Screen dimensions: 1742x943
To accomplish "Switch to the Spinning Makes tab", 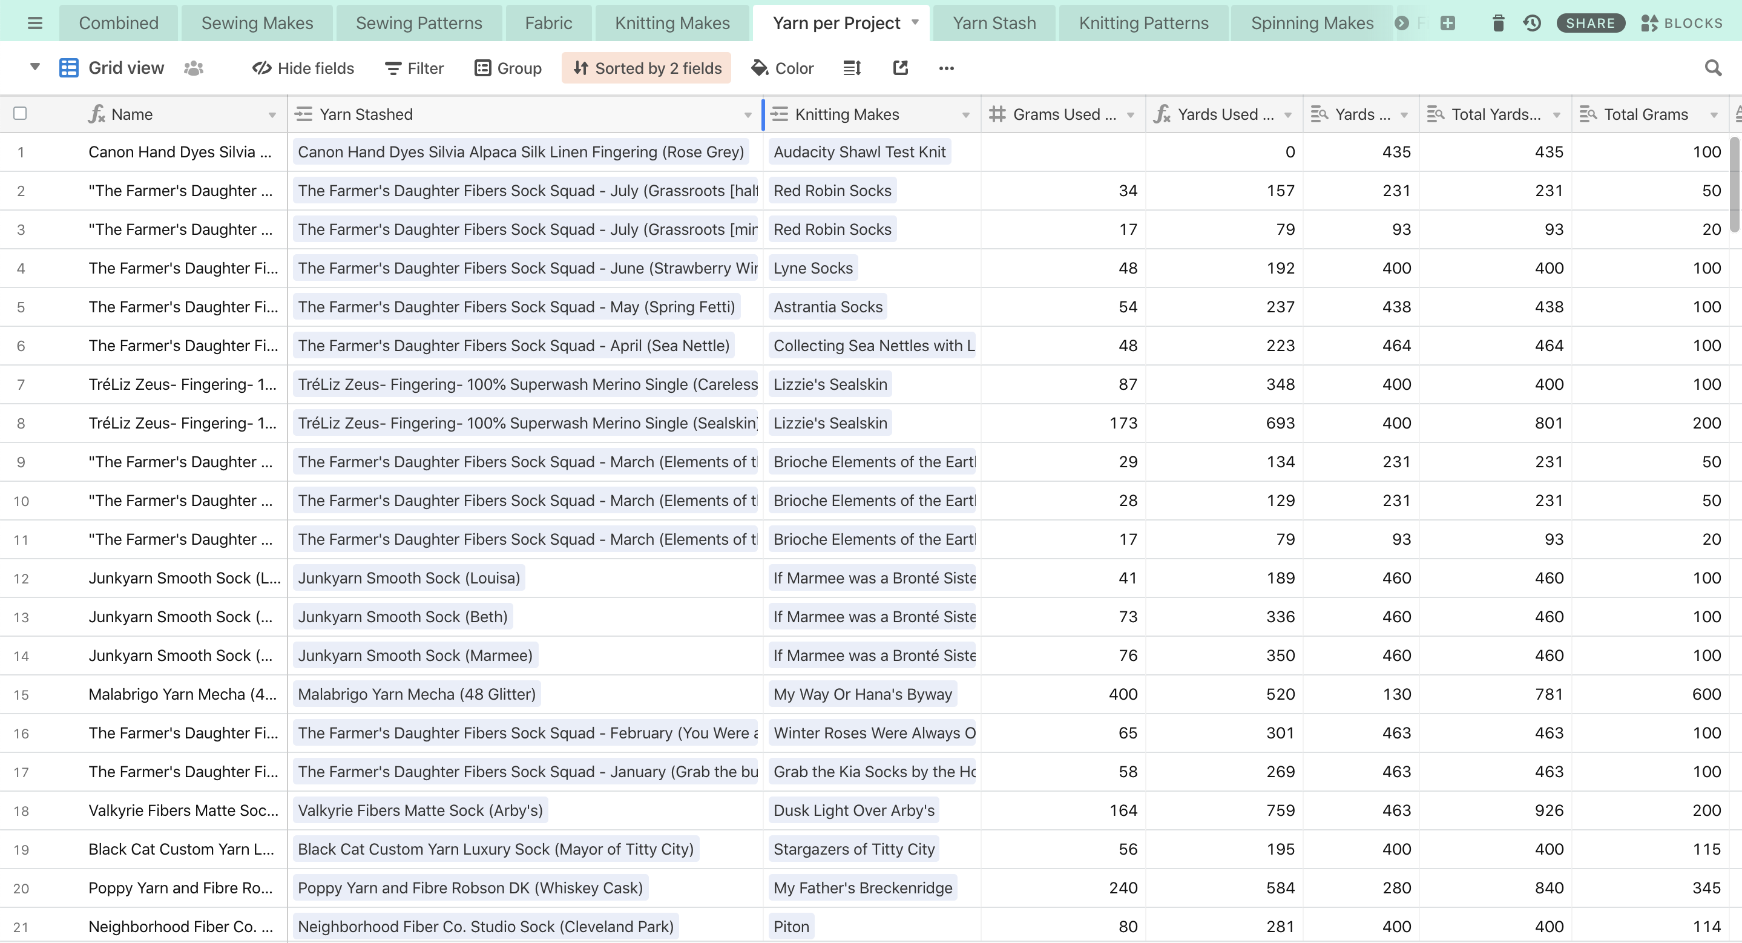I will (x=1312, y=23).
